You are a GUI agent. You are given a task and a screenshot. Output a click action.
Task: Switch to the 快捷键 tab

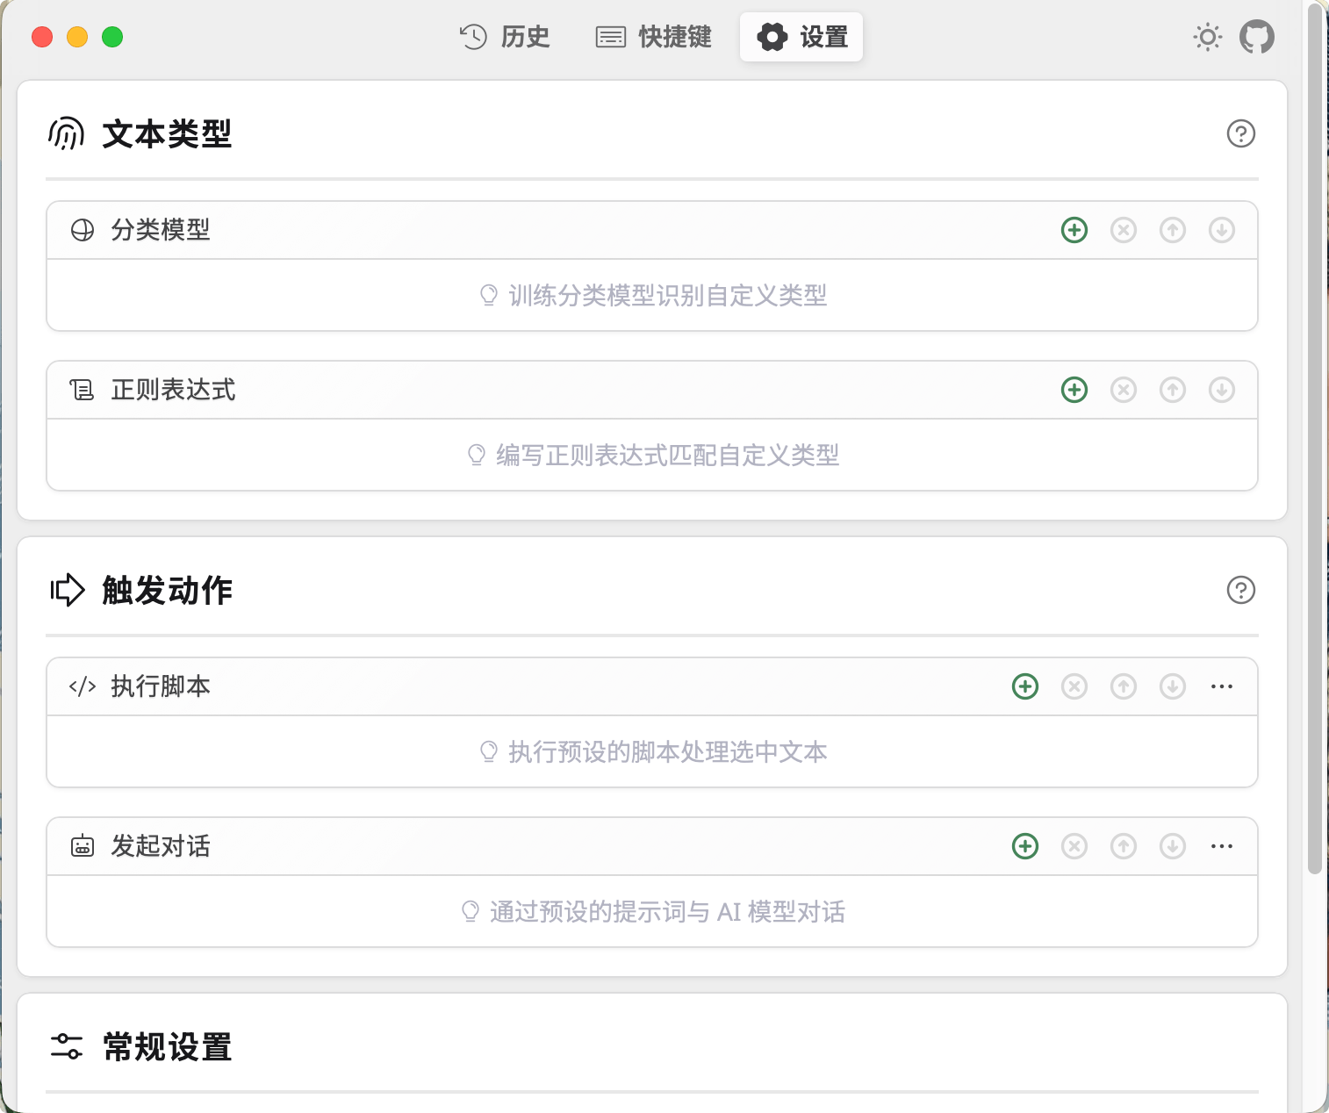pyautogui.click(x=653, y=37)
